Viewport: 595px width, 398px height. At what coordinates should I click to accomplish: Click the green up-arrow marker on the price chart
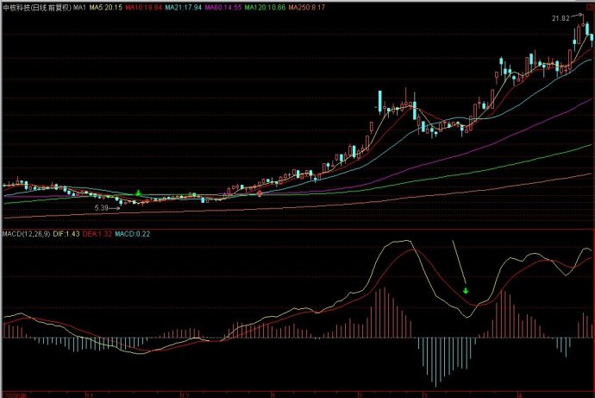[x=139, y=193]
